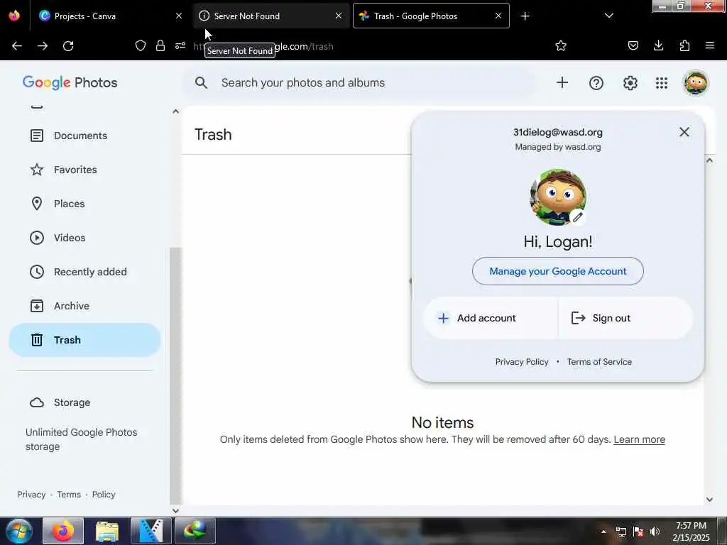Click Sign out
This screenshot has height=545, width=727.
[x=625, y=319]
